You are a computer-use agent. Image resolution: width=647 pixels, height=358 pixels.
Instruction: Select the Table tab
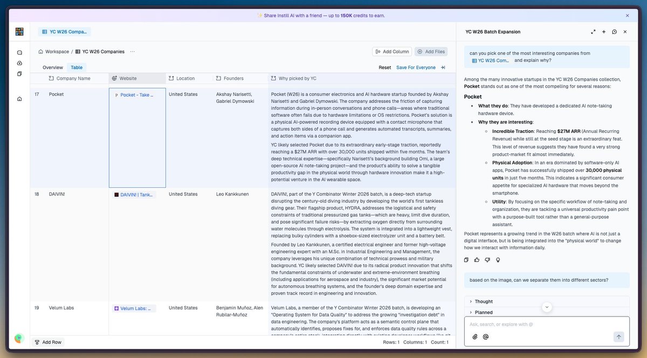77,67
